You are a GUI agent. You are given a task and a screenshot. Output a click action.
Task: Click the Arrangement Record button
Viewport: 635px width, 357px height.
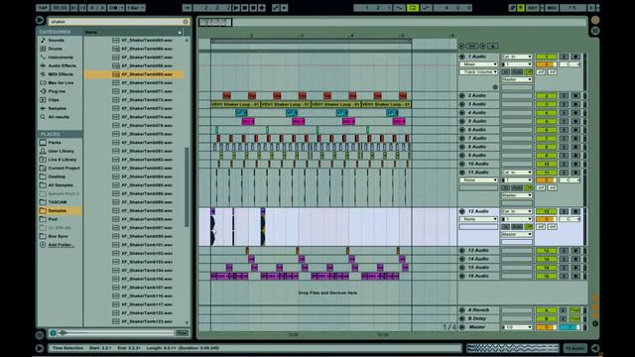(253, 8)
